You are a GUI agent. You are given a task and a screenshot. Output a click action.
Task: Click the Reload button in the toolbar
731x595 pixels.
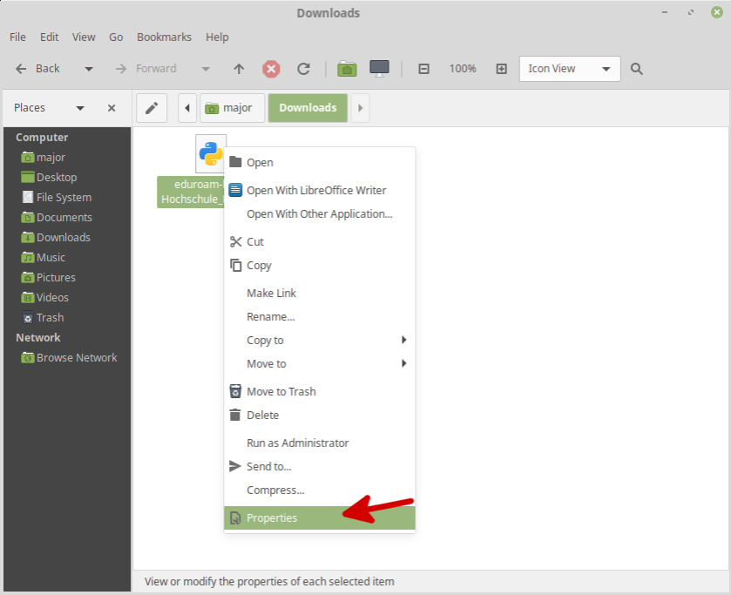pyautogui.click(x=303, y=69)
